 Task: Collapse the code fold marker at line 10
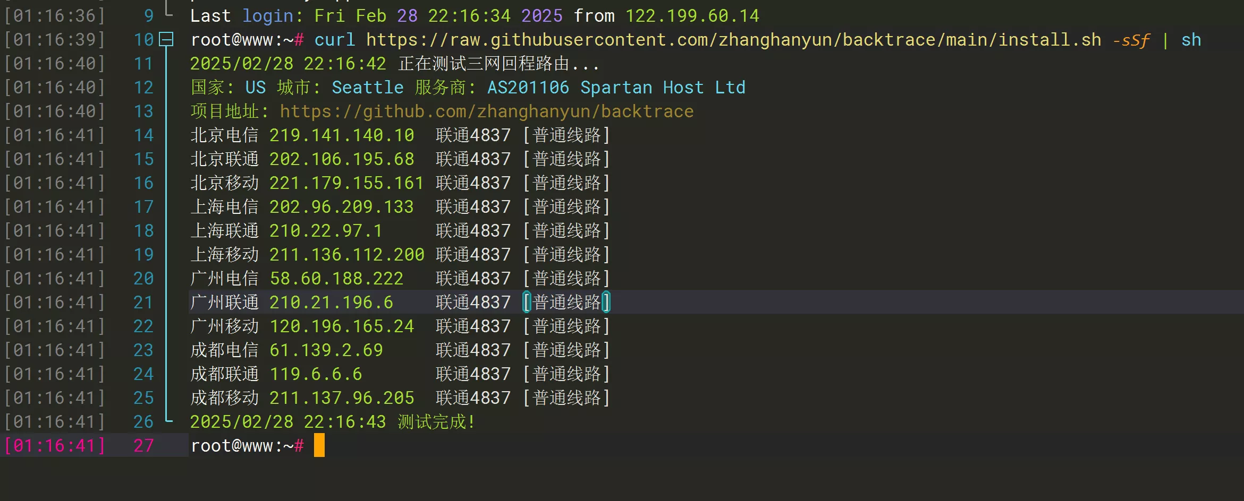click(166, 39)
